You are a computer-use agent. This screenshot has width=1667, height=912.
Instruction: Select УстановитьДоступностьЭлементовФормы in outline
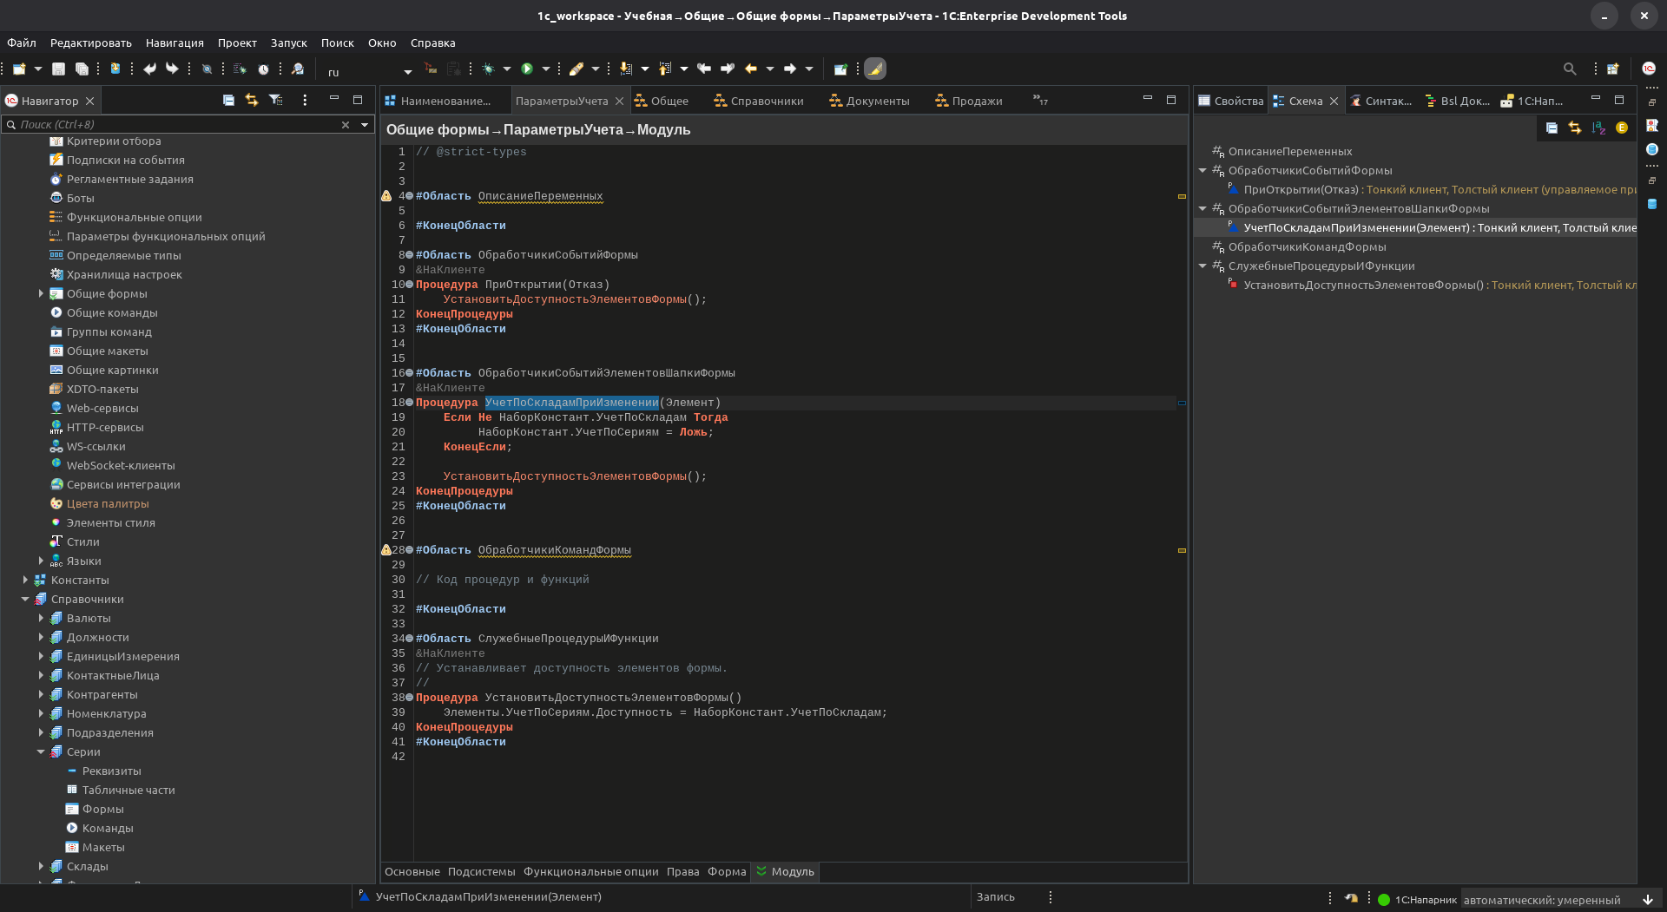1363,285
